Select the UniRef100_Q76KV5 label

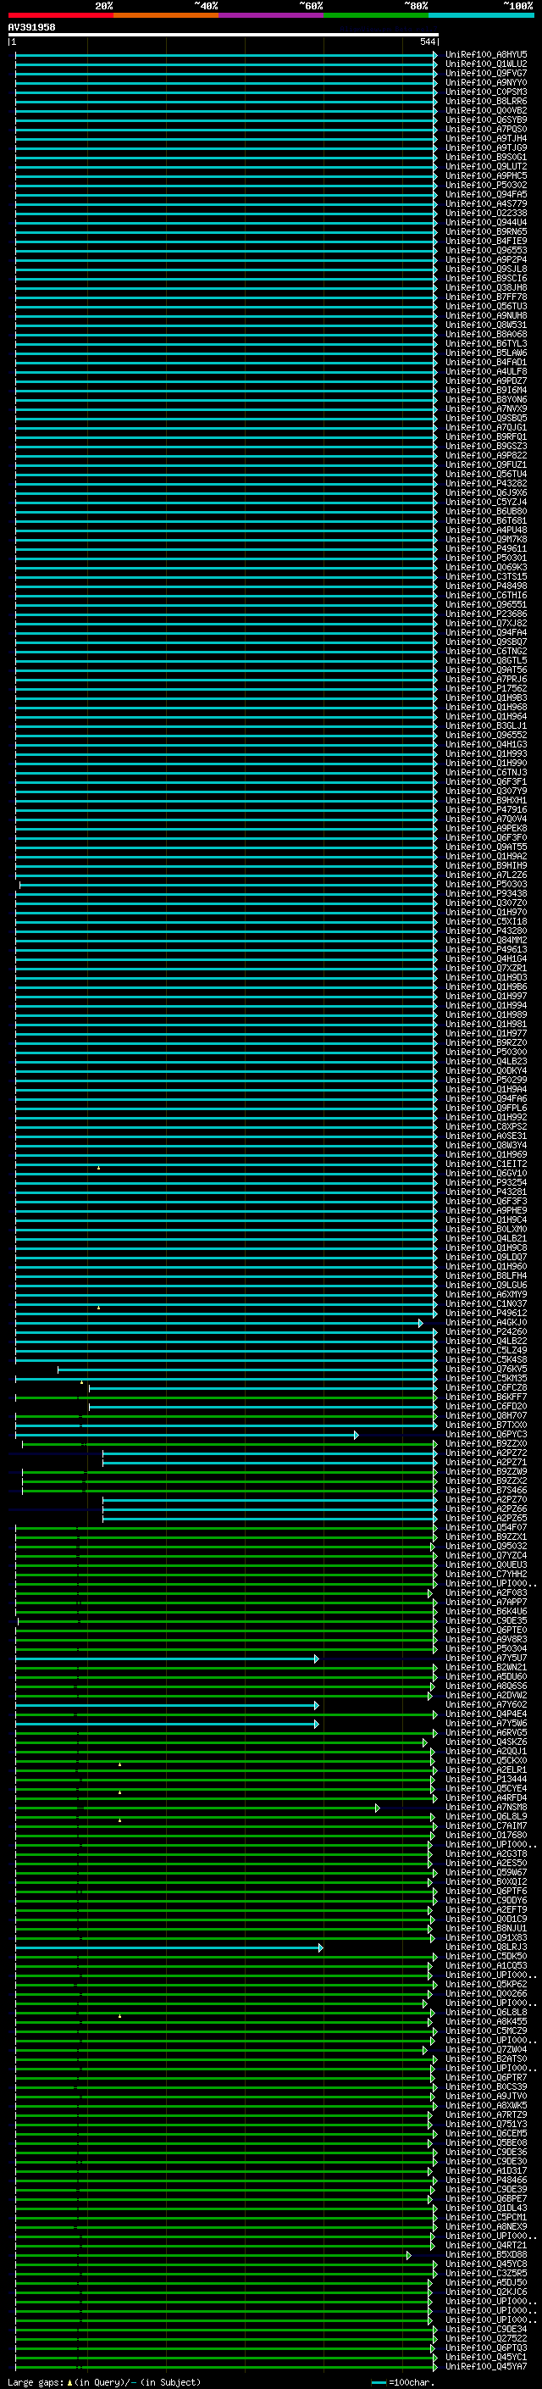point(485,1369)
